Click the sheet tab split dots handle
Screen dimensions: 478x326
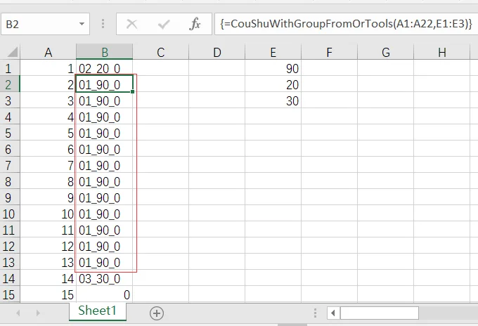[315, 313]
